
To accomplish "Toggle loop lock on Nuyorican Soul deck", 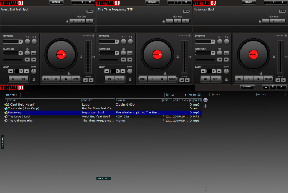I will (226, 80).
